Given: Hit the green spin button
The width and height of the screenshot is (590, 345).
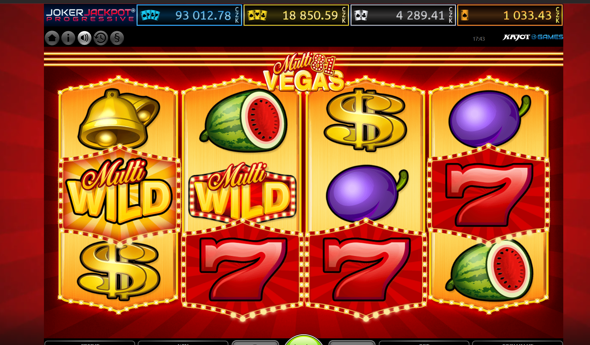Looking at the screenshot, I should (x=303, y=340).
